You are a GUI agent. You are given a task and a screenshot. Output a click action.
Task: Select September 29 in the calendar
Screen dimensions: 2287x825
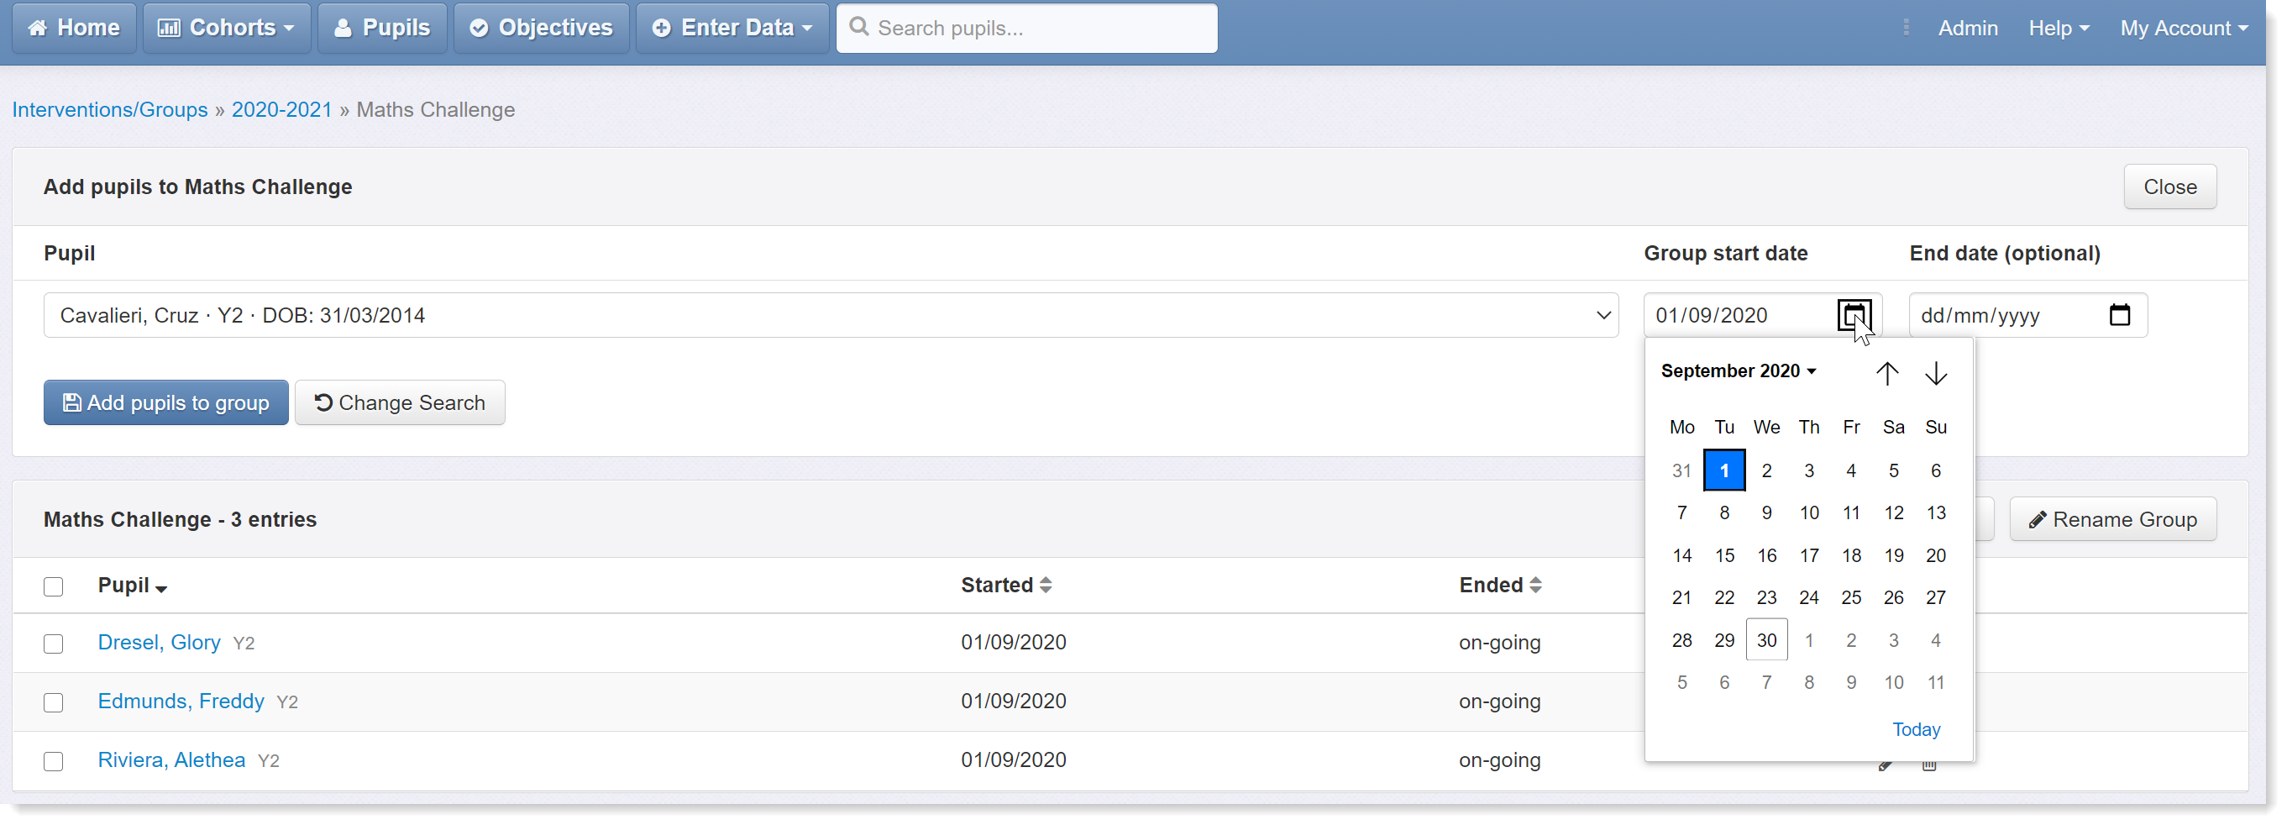[x=1723, y=639]
